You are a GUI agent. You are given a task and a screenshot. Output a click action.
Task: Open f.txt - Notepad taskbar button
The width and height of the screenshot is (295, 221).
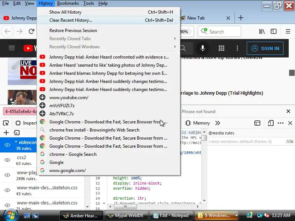[171, 215]
